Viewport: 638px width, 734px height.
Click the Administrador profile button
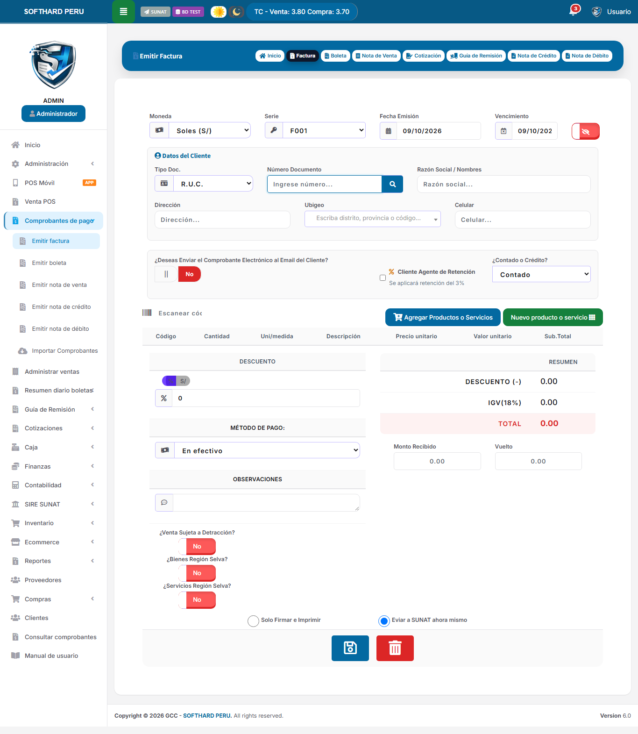[x=53, y=114]
